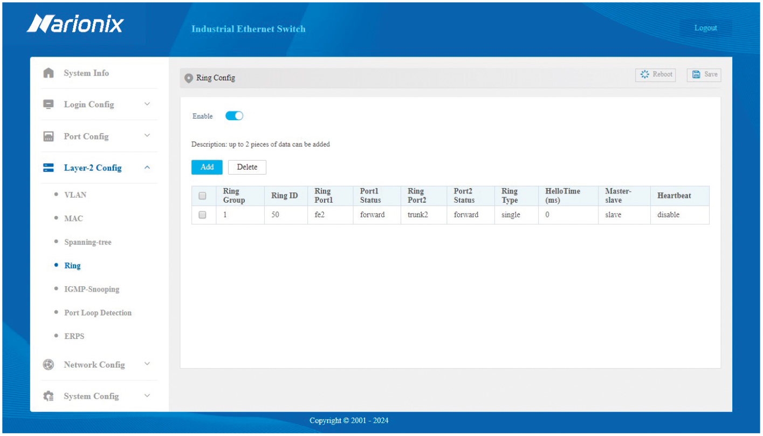The width and height of the screenshot is (763, 436).
Task: Click the Narionix logo
Action: click(75, 24)
